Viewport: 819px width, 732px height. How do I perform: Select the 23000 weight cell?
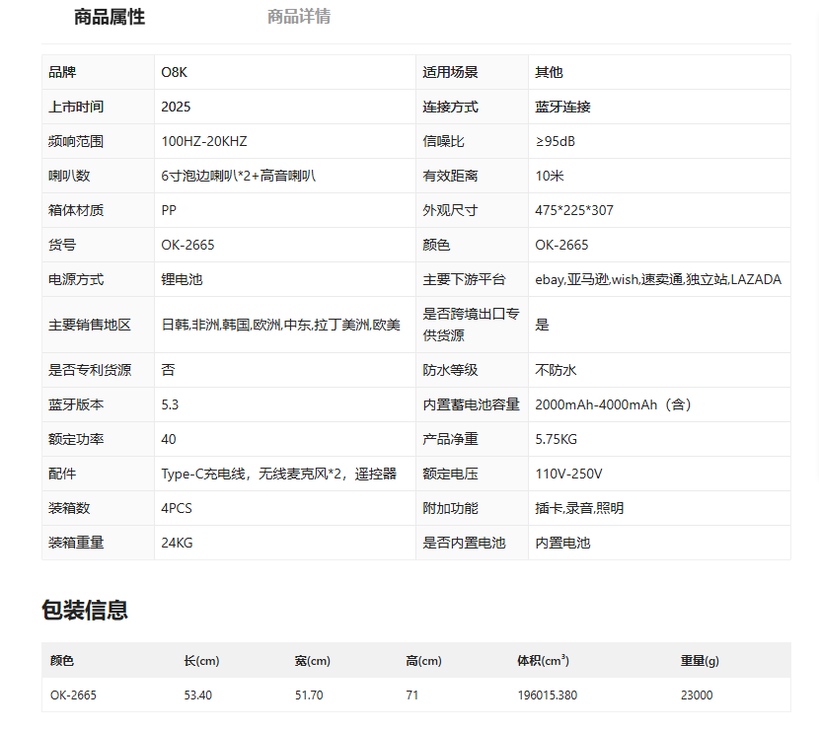click(697, 695)
